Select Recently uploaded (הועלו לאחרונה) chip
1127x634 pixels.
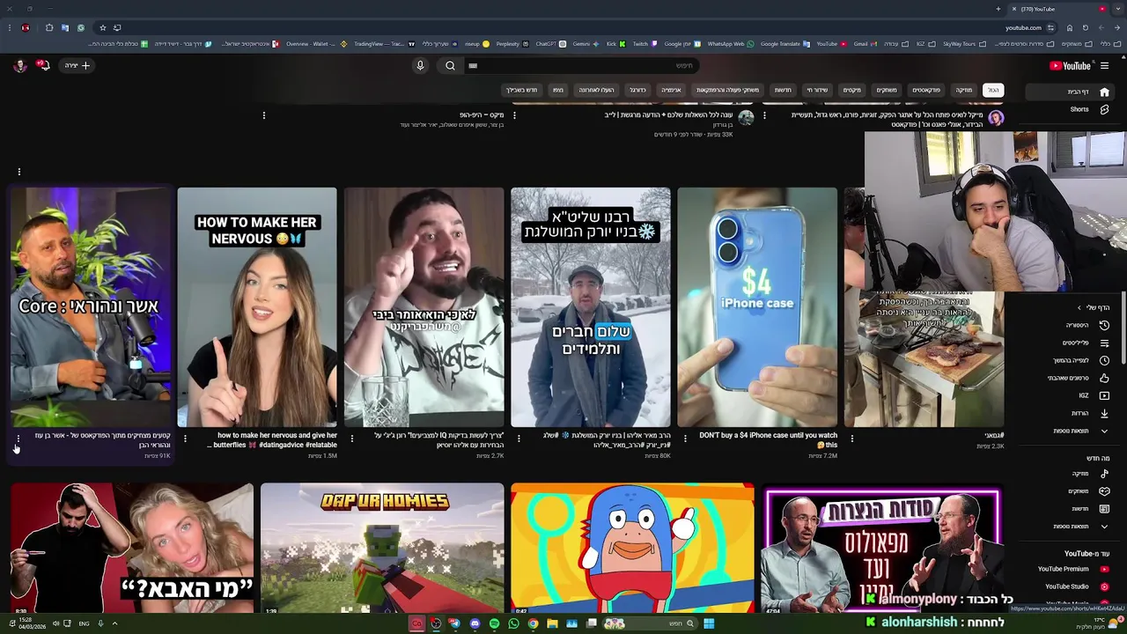(596, 90)
